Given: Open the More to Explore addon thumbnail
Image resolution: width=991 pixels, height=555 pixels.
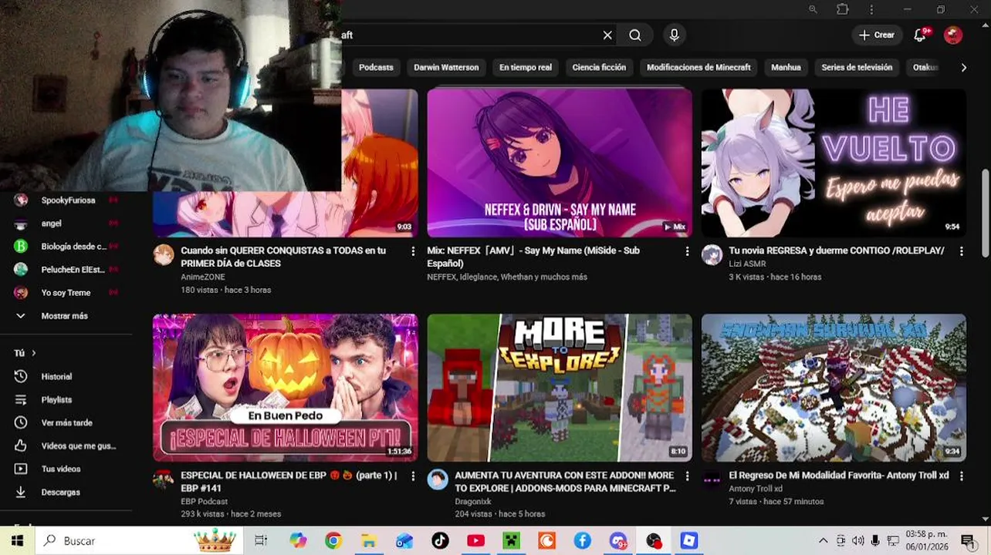Looking at the screenshot, I should pyautogui.click(x=560, y=388).
